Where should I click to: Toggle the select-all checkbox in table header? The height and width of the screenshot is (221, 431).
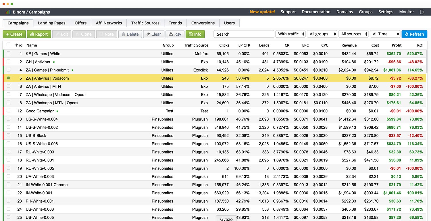click(x=9, y=45)
